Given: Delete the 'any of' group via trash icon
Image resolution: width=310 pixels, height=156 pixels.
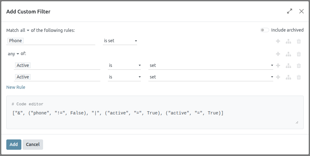Looking at the screenshot, I should pyautogui.click(x=299, y=54).
